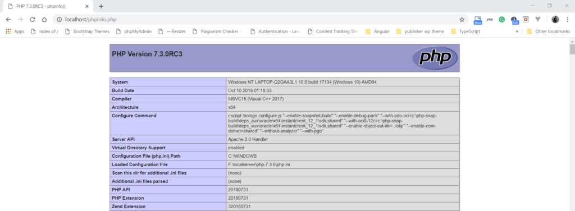The image size is (575, 211).
Task: Open the Grammarly extension icon
Action: click(x=501, y=20)
